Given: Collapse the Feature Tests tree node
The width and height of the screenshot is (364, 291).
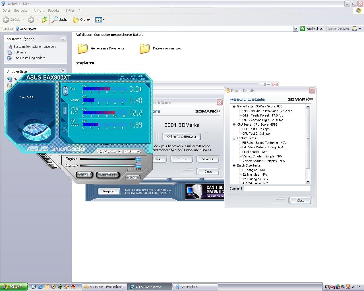Looking at the screenshot, I should point(234,138).
